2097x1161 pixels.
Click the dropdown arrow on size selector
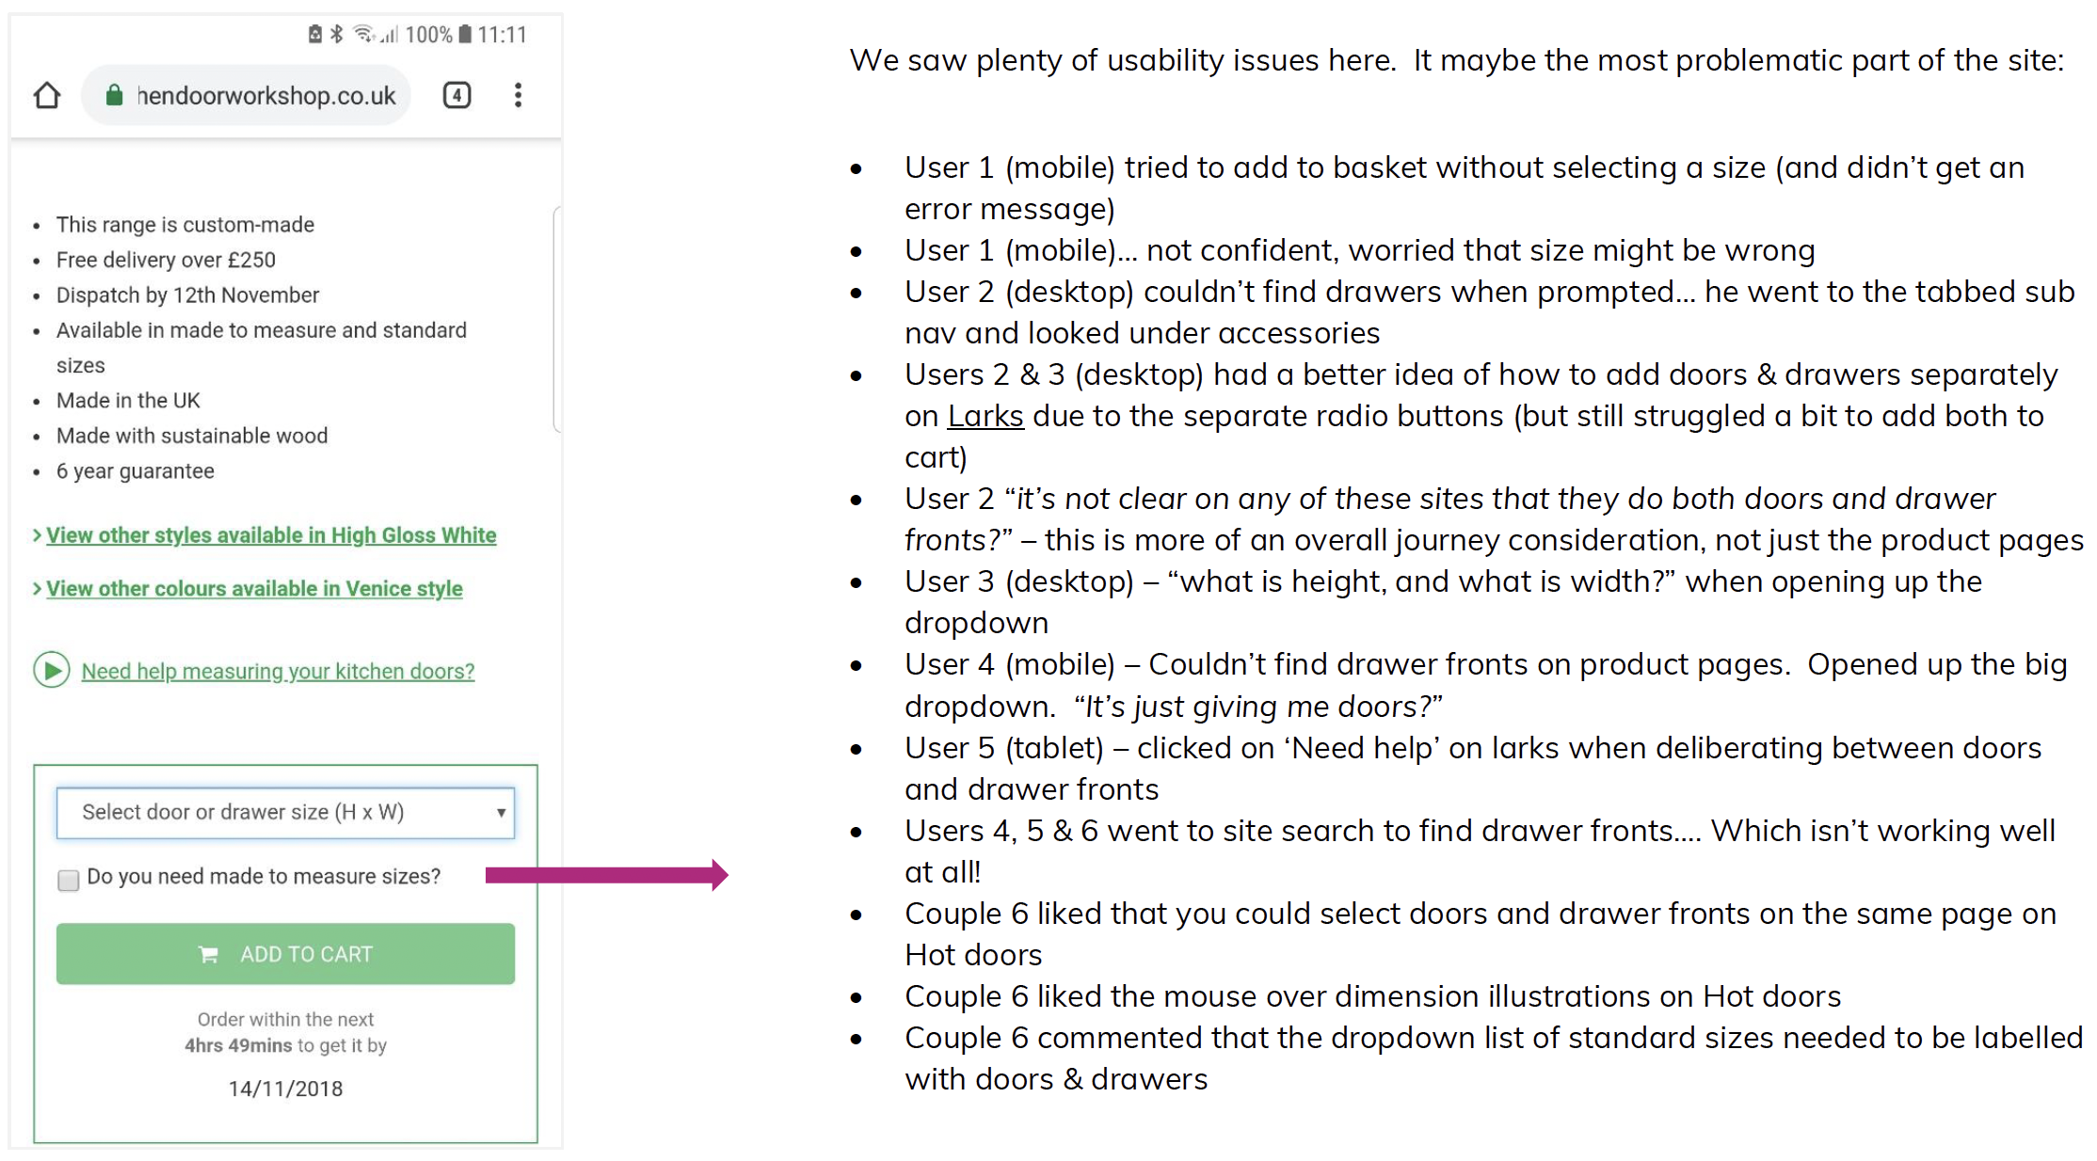coord(501,812)
